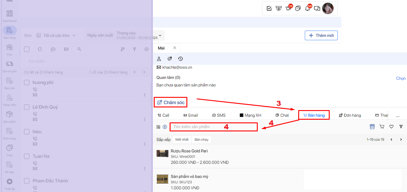Open the Settings gear in left sidebar
This screenshot has width=407, height=192.
click(x=10, y=181)
